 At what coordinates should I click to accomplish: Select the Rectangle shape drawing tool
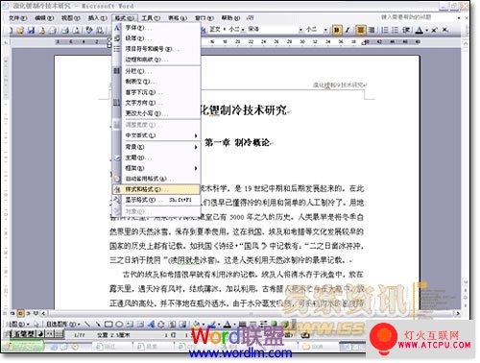click(x=108, y=325)
